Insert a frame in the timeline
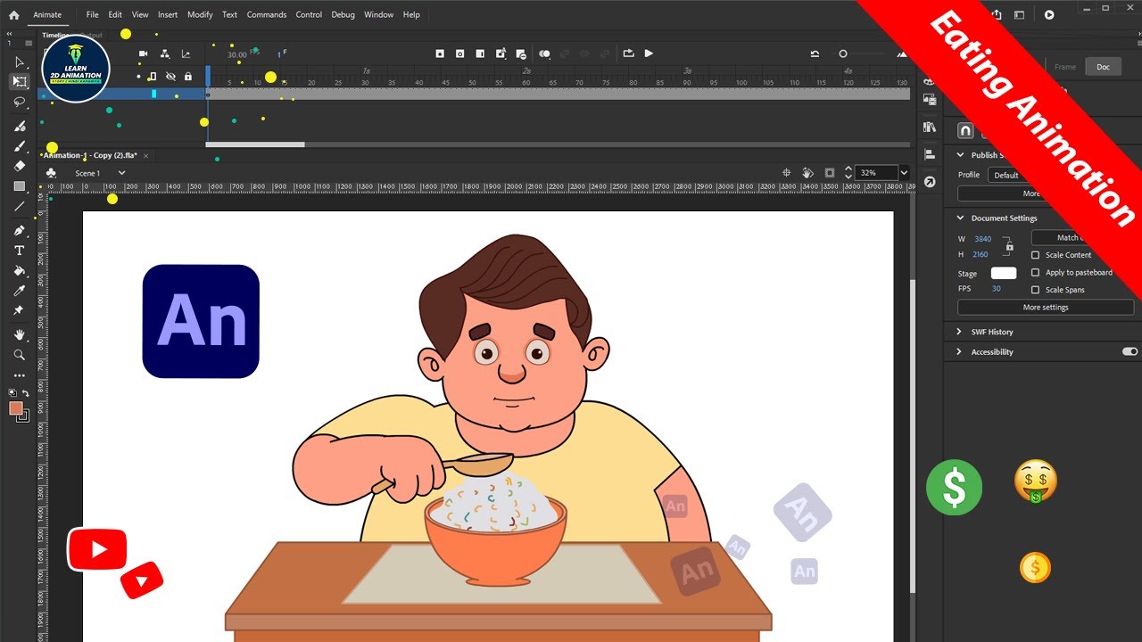Screen dimensions: 1142x642 tap(480, 53)
